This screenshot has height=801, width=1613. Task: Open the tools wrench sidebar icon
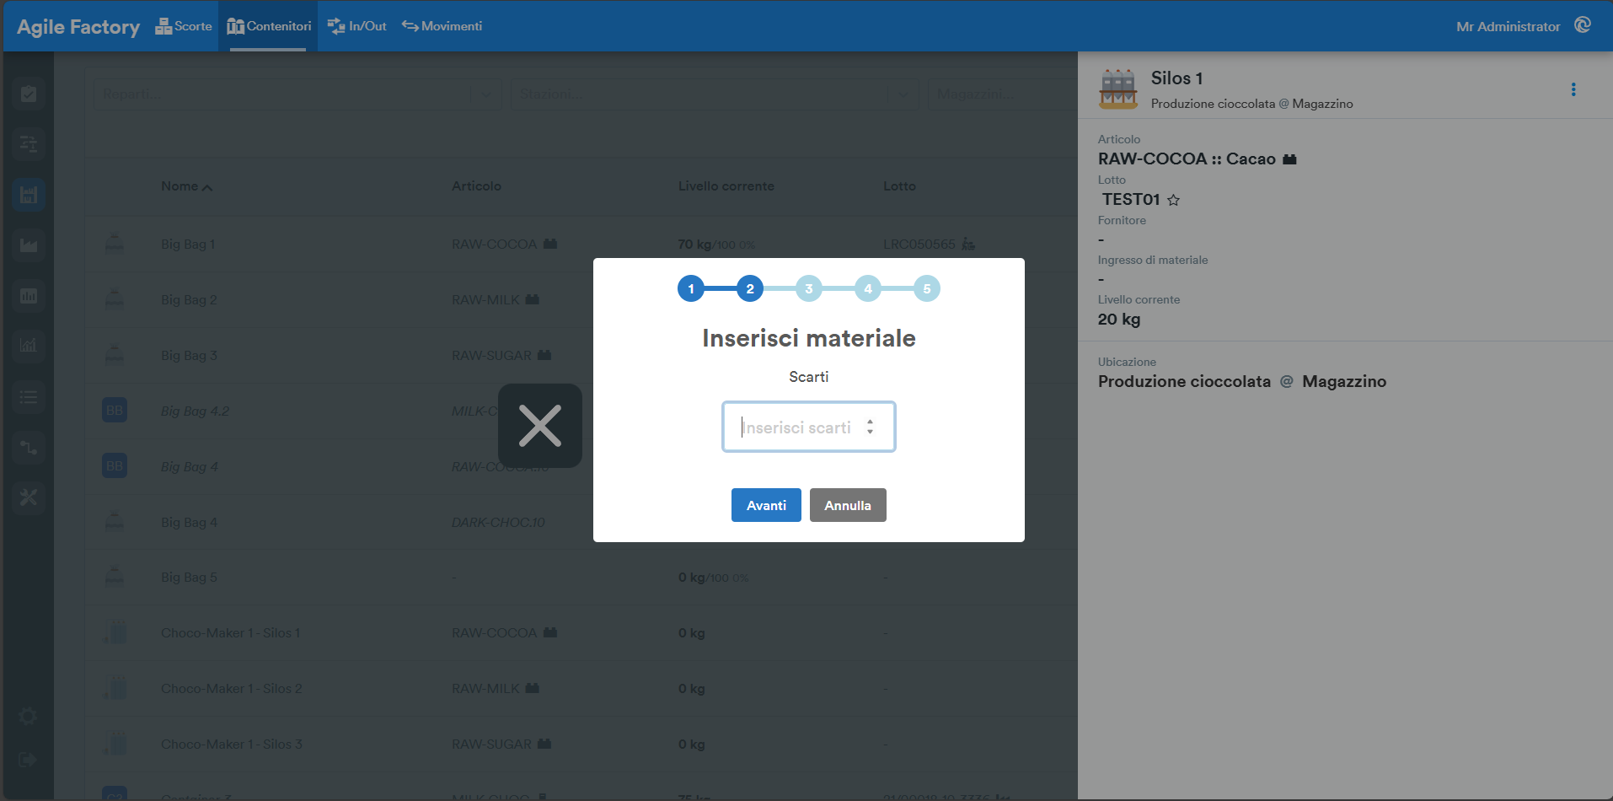click(29, 497)
